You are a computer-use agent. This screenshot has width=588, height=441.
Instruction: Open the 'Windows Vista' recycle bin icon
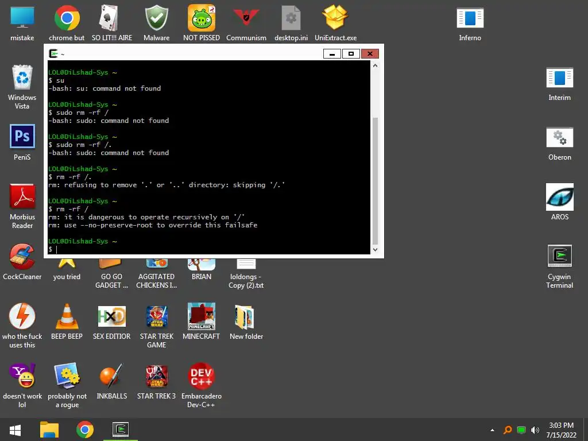coord(22,87)
